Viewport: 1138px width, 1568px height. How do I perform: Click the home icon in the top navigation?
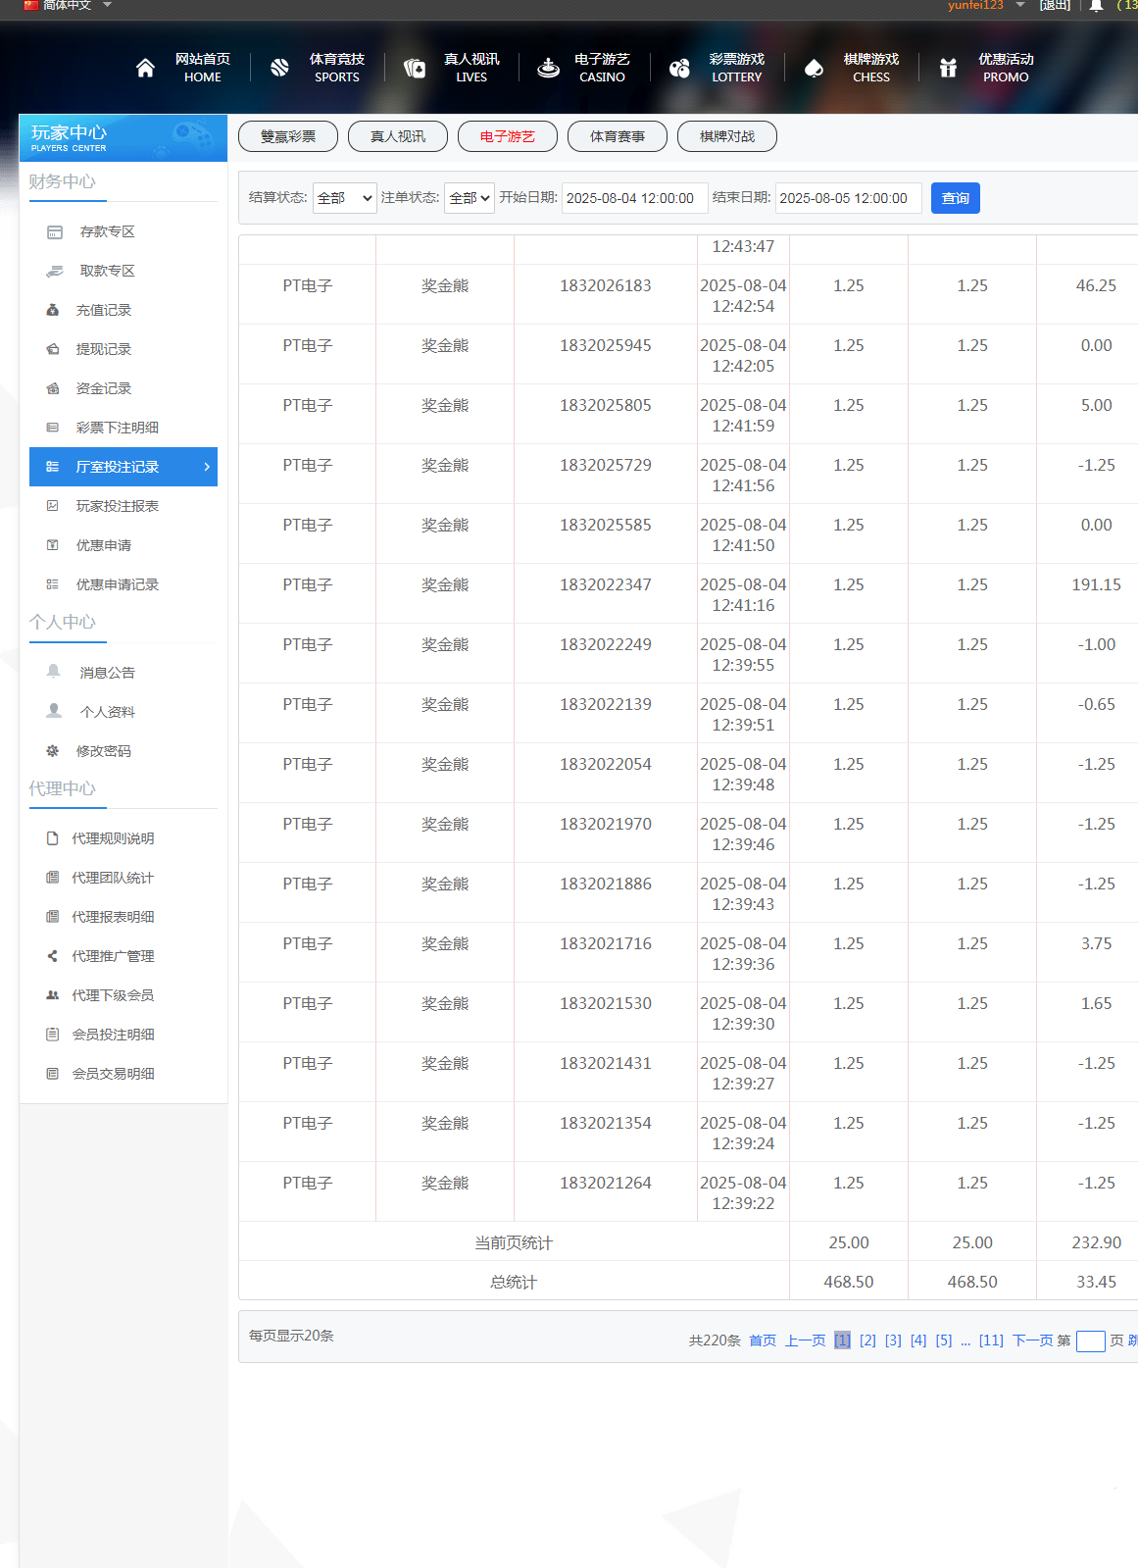pos(145,68)
